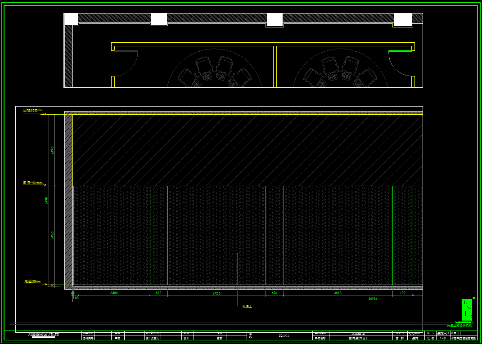Select the diagonal hatched upper wall area
Viewport: 482px width, 344px height.
pyautogui.click(x=248, y=150)
